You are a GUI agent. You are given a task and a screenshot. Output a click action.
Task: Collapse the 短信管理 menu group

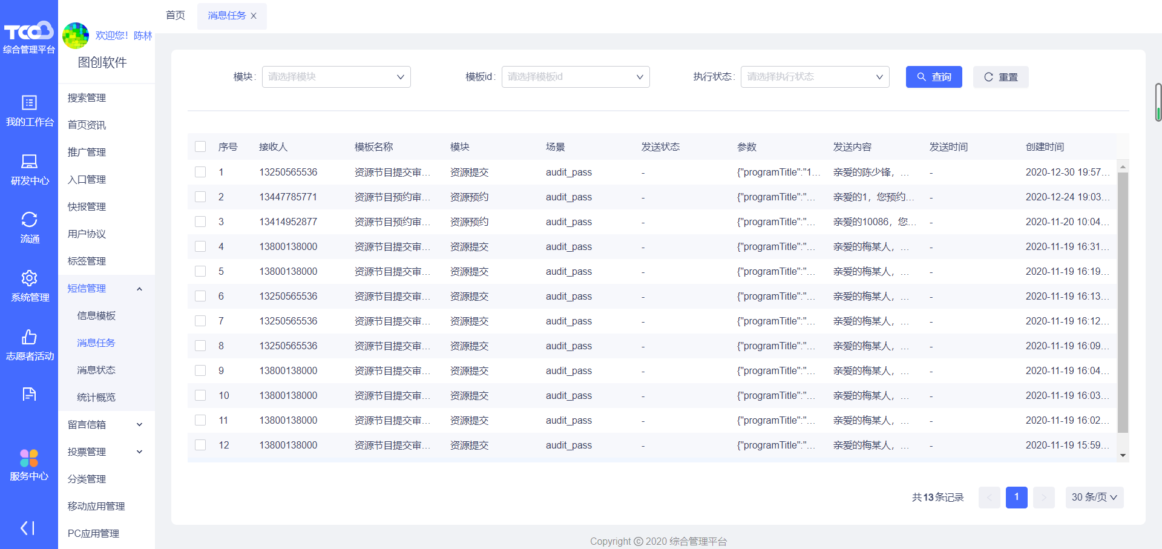coord(107,289)
